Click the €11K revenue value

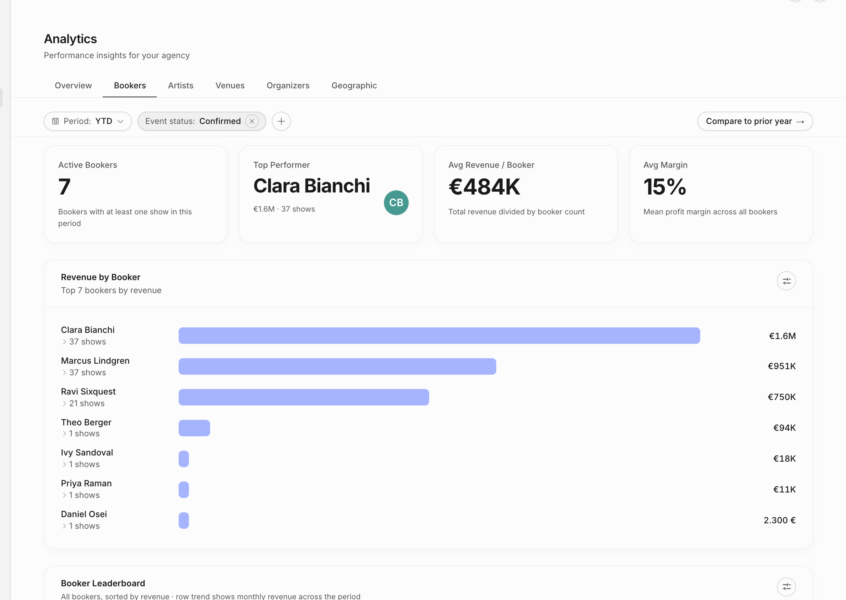point(784,489)
